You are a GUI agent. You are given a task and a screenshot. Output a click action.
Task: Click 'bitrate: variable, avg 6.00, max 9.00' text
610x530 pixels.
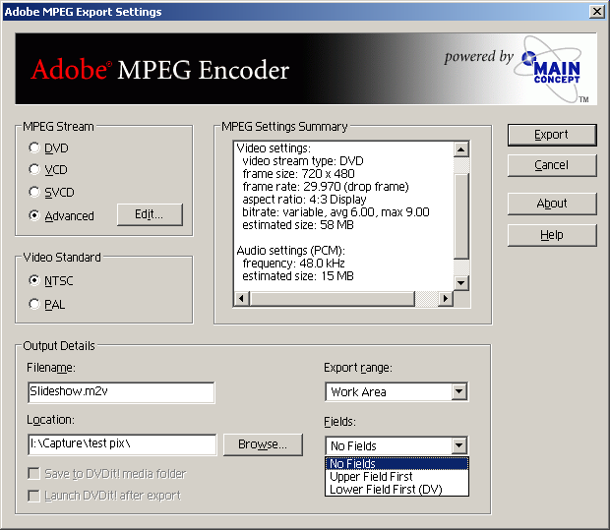pyautogui.click(x=335, y=212)
